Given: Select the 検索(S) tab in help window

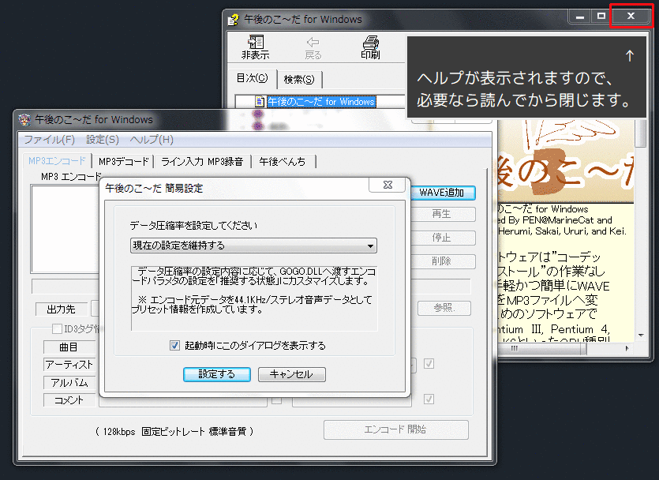Looking at the screenshot, I should pos(298,79).
